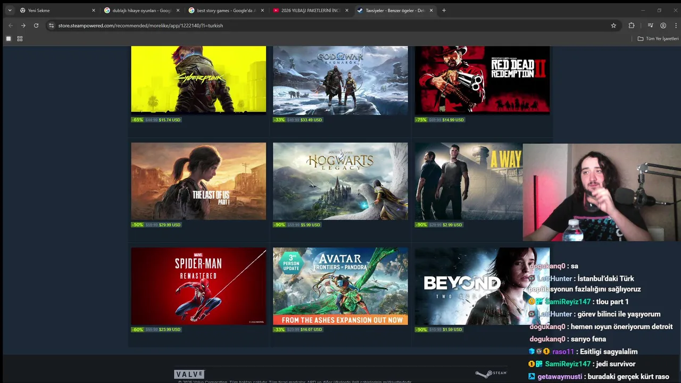Click the -60% discount badge
This screenshot has width=681, height=383.
coord(138,329)
